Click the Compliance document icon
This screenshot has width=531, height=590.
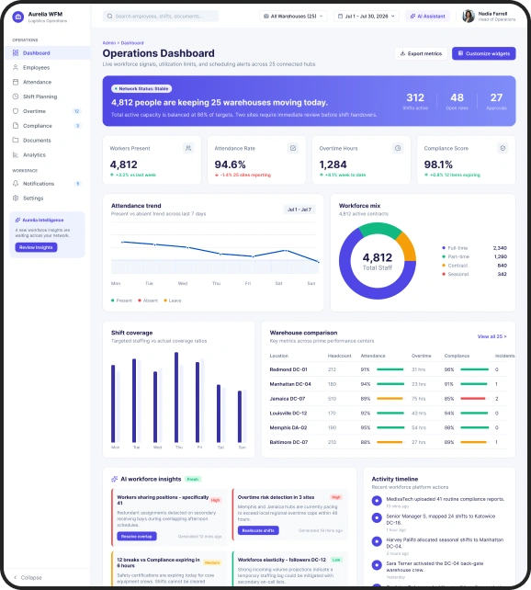click(16, 126)
